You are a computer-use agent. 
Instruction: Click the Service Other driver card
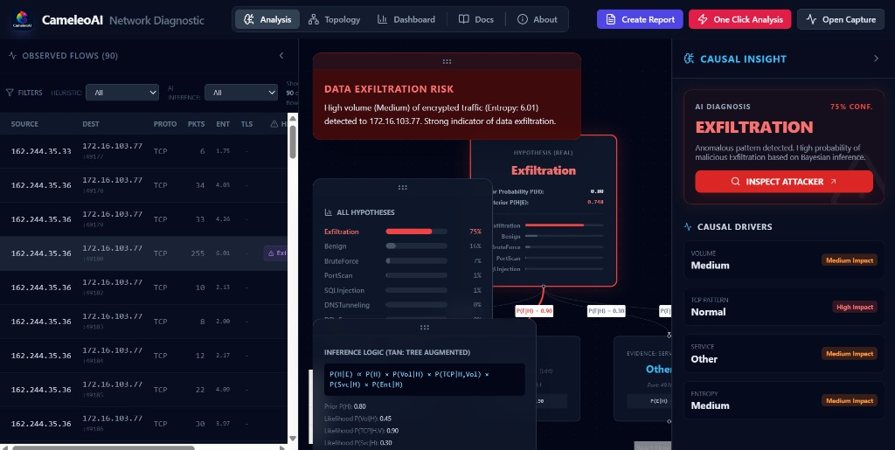click(x=784, y=354)
